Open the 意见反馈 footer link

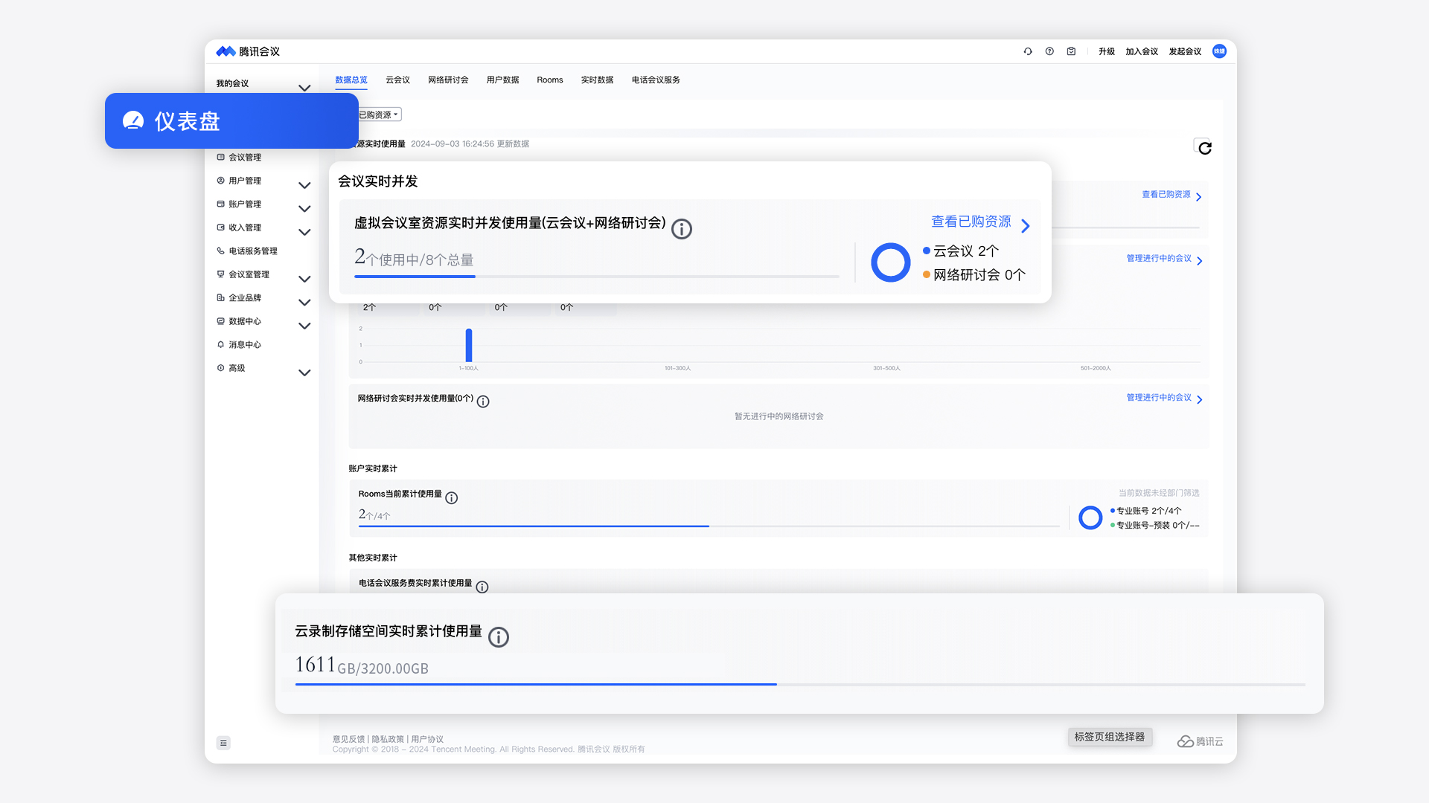(x=348, y=739)
